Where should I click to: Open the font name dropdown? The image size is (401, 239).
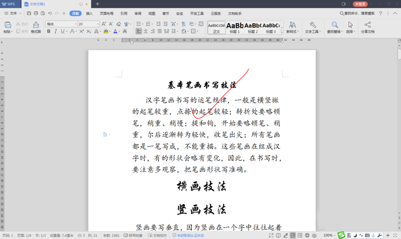pyautogui.click(x=76, y=24)
